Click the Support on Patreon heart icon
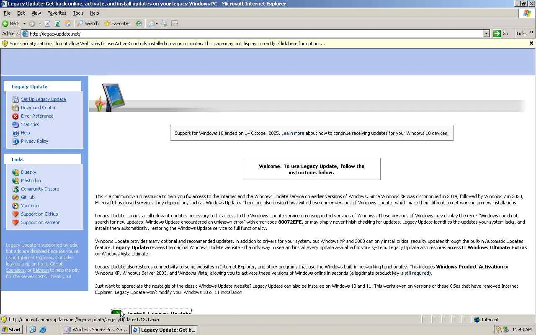536x335 pixels. coord(15,222)
